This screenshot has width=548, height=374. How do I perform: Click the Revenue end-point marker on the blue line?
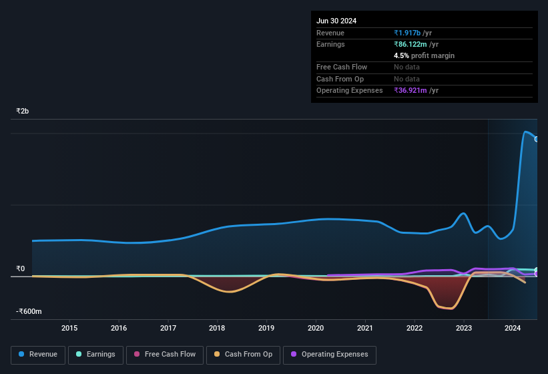(537, 139)
